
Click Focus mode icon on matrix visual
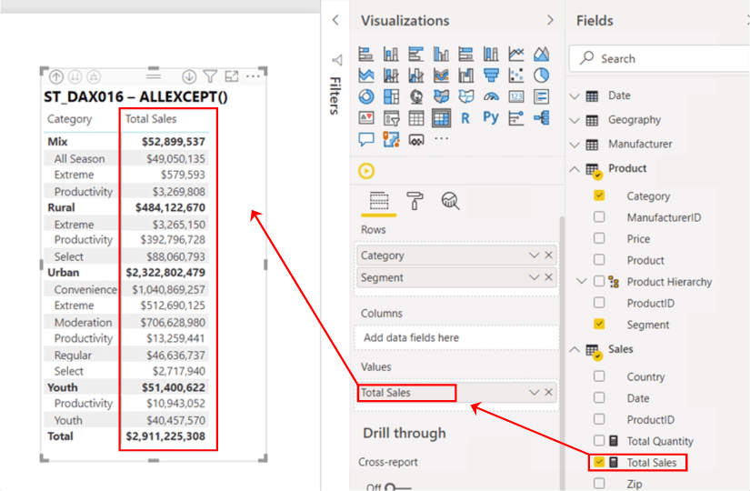point(232,76)
